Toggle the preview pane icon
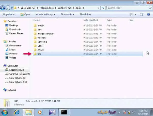153x116 pixels. point(142,15)
